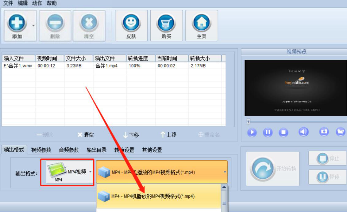The width and height of the screenshot is (347, 212).
Task: Open the MP4视频 format category dropdown
Action: click(70, 172)
